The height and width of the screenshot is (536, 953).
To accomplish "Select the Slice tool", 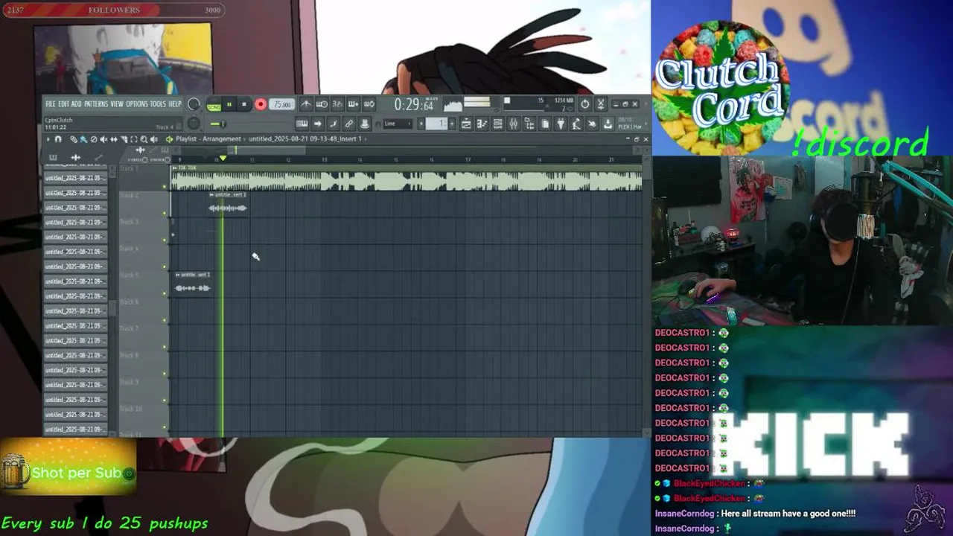I will (x=124, y=139).
